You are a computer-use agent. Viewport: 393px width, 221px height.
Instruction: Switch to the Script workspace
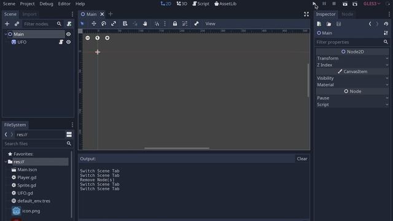click(x=201, y=4)
